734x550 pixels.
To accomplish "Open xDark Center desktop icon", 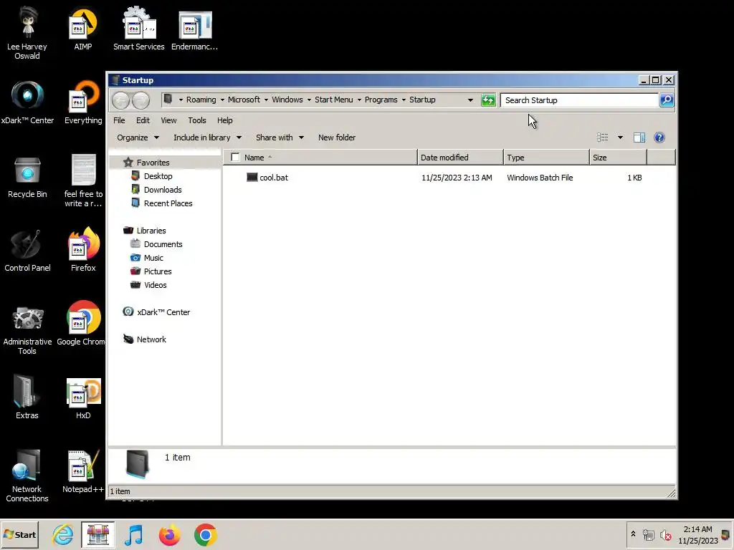I will coord(27,103).
